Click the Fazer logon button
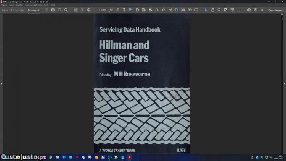 [275, 10]
